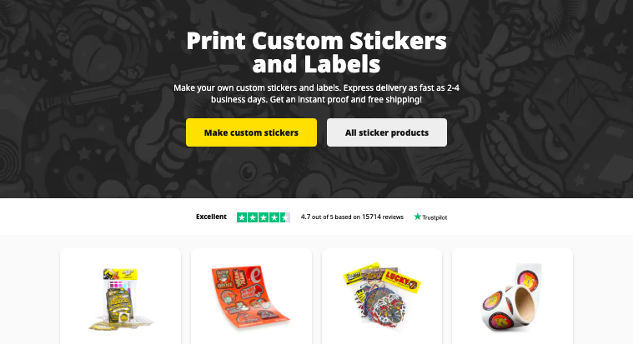Click the Excellent rating label
This screenshot has width=633, height=344.
click(x=211, y=217)
